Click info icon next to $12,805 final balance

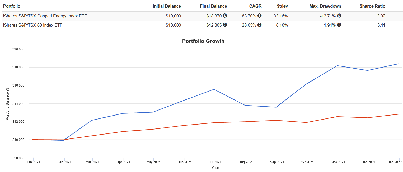tap(225, 25)
